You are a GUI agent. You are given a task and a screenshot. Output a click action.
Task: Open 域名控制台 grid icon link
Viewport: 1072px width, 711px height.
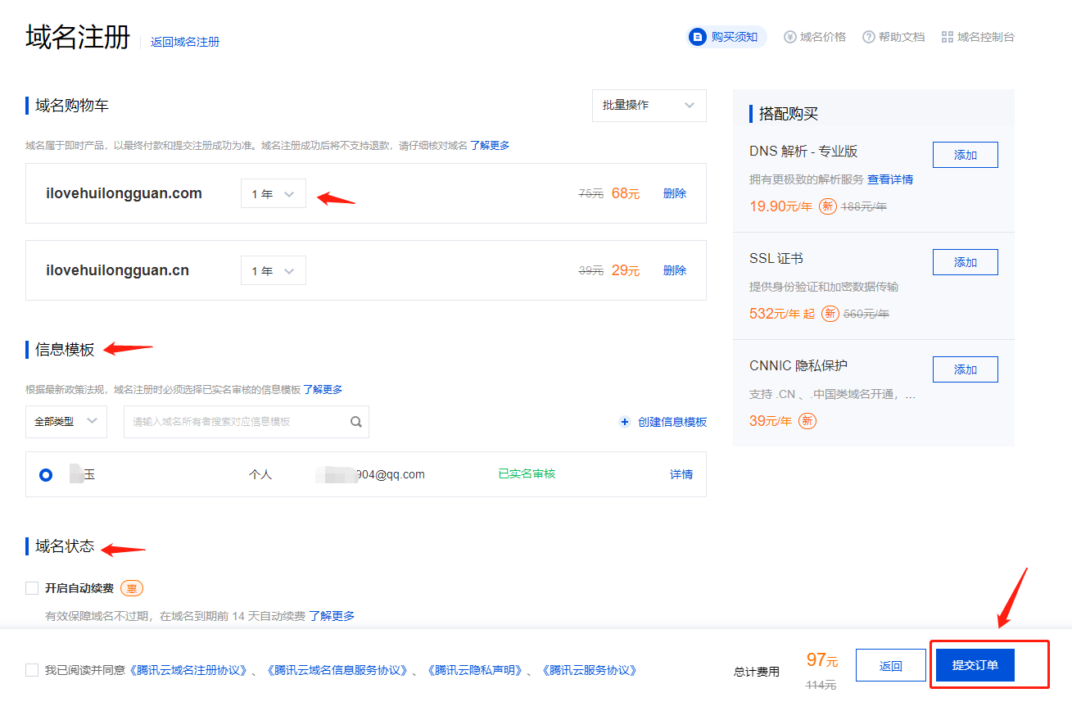948,37
